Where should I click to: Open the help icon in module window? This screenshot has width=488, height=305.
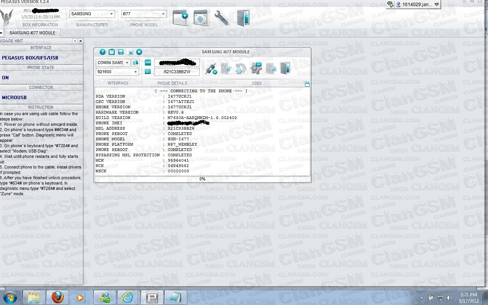[102, 52]
